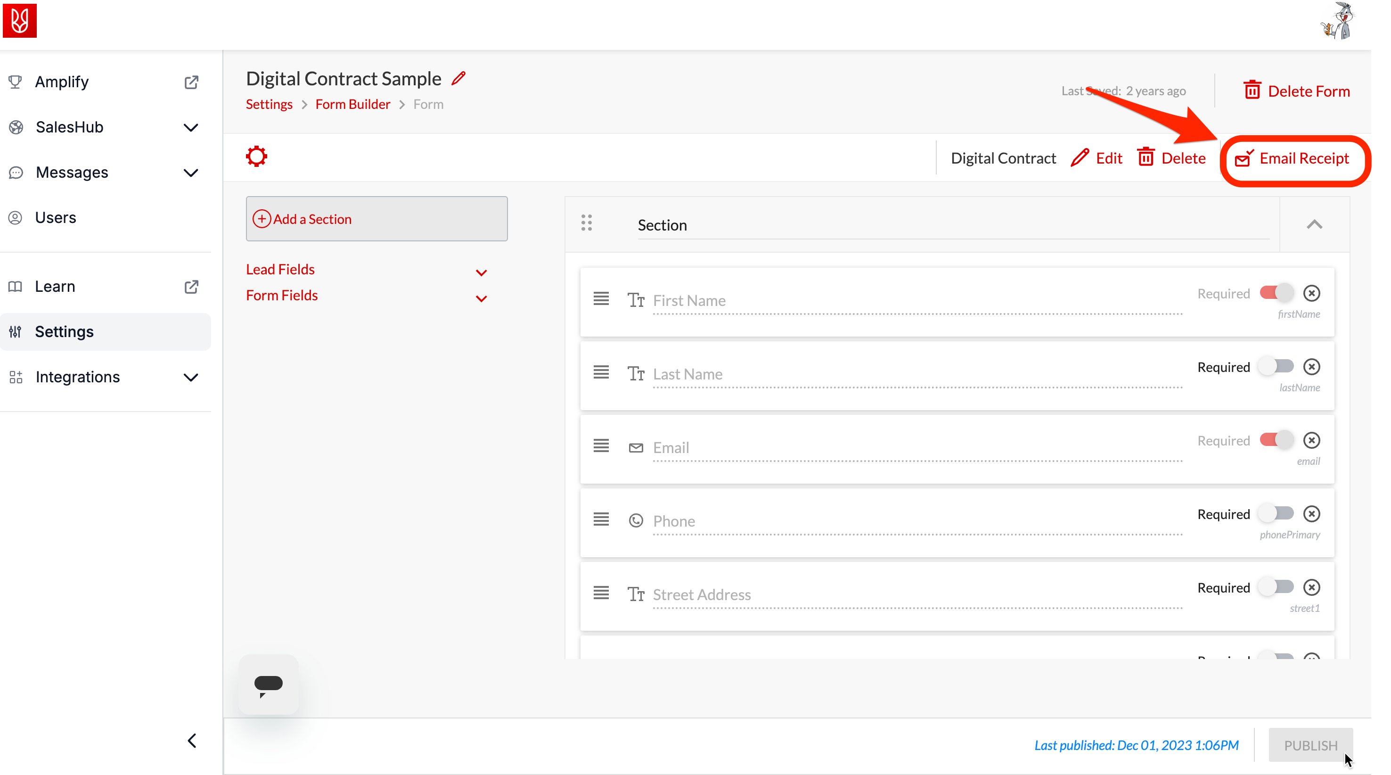Disable Required switch for Email
1391x775 pixels.
point(1276,440)
